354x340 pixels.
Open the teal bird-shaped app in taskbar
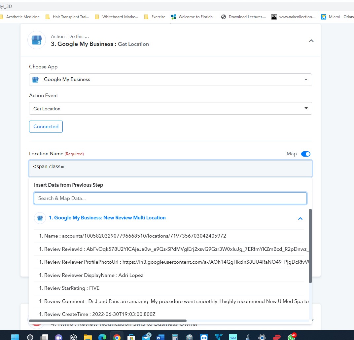219,337
